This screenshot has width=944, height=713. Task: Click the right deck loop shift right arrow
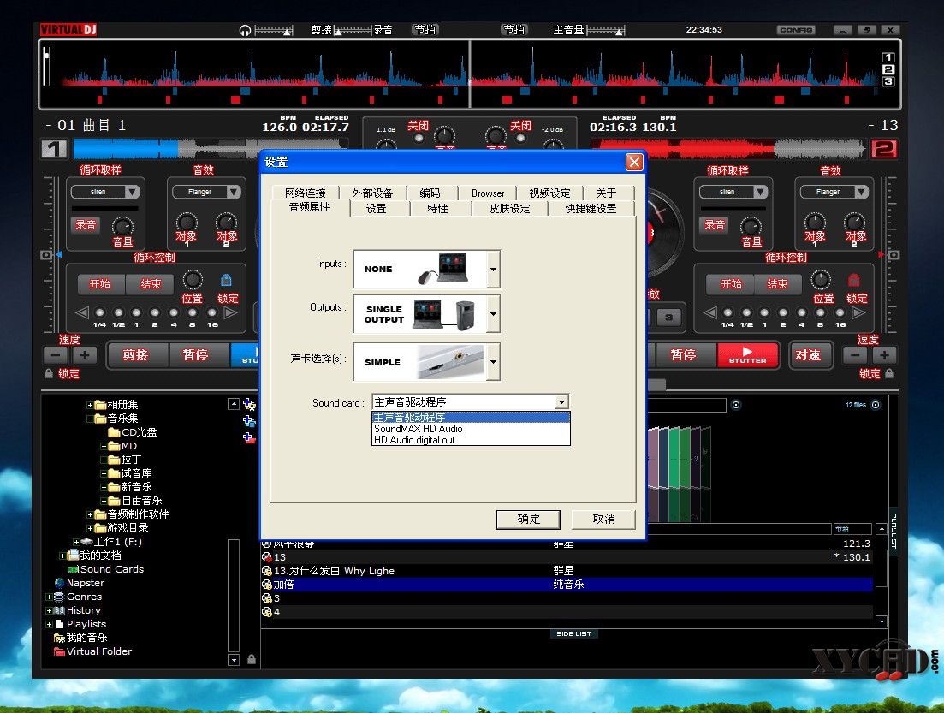[858, 312]
